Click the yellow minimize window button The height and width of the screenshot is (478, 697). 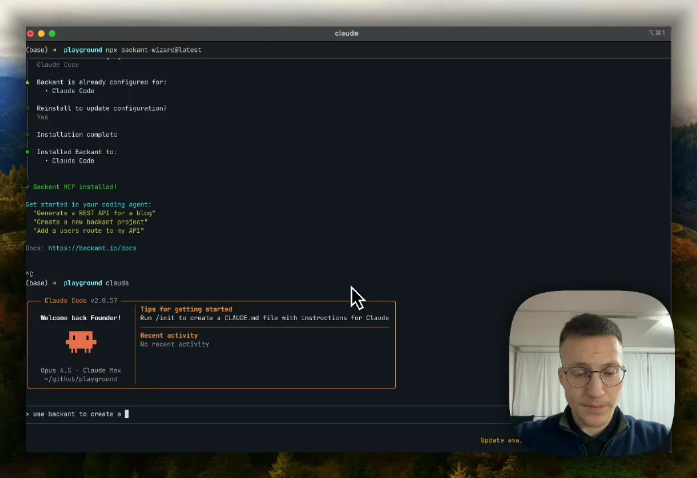pyautogui.click(x=41, y=33)
